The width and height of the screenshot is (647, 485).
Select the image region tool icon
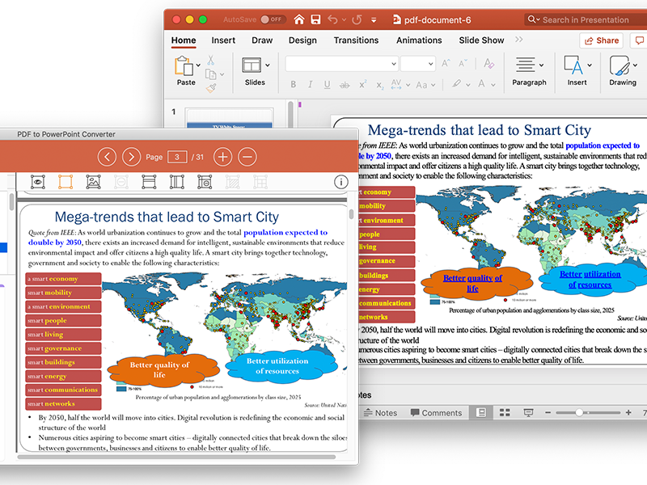tap(93, 182)
